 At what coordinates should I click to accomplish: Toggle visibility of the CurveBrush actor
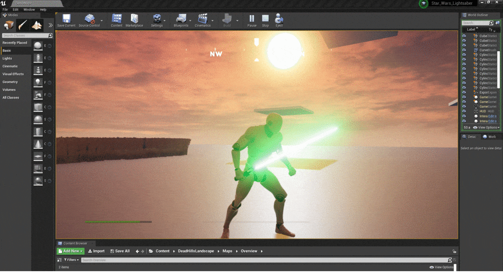pos(463,50)
